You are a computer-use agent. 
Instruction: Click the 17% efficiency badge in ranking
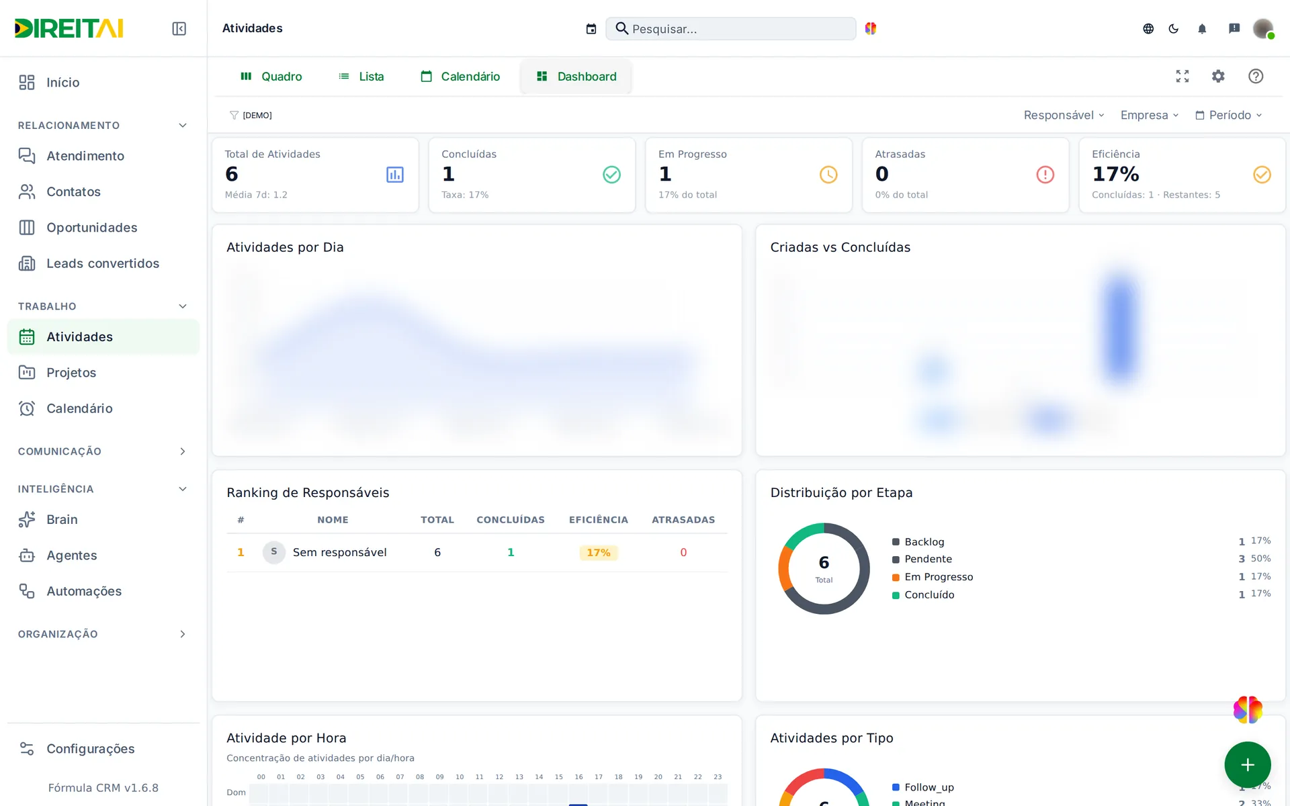599,553
